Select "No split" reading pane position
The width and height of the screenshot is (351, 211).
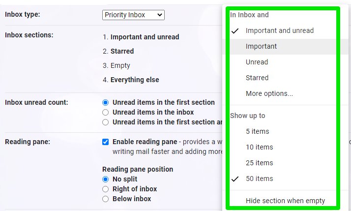coord(105,180)
